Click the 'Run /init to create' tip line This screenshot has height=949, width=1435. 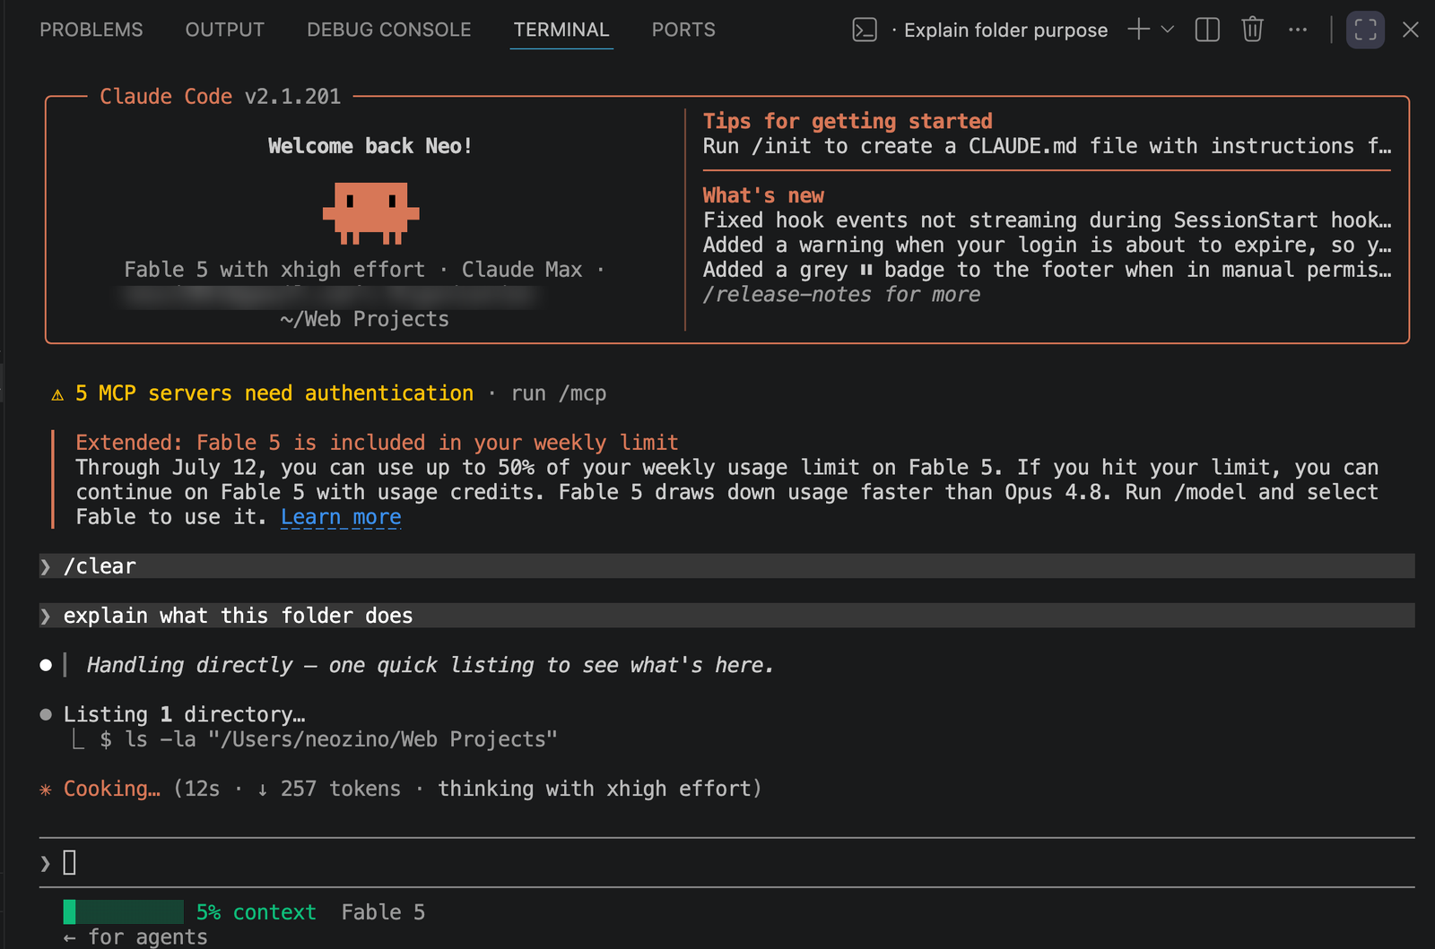pyautogui.click(x=1047, y=146)
